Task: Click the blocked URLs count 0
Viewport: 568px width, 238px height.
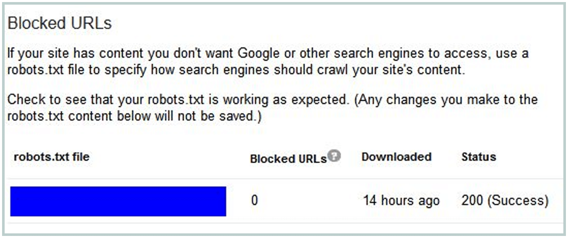Action: [x=254, y=200]
